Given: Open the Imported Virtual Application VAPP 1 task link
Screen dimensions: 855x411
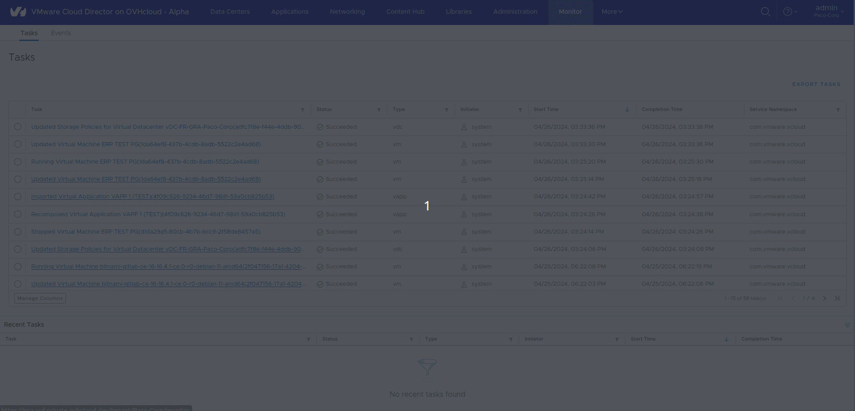Looking at the screenshot, I should pyautogui.click(x=152, y=196).
